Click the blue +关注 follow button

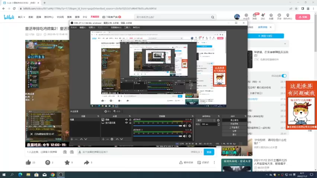265,36
